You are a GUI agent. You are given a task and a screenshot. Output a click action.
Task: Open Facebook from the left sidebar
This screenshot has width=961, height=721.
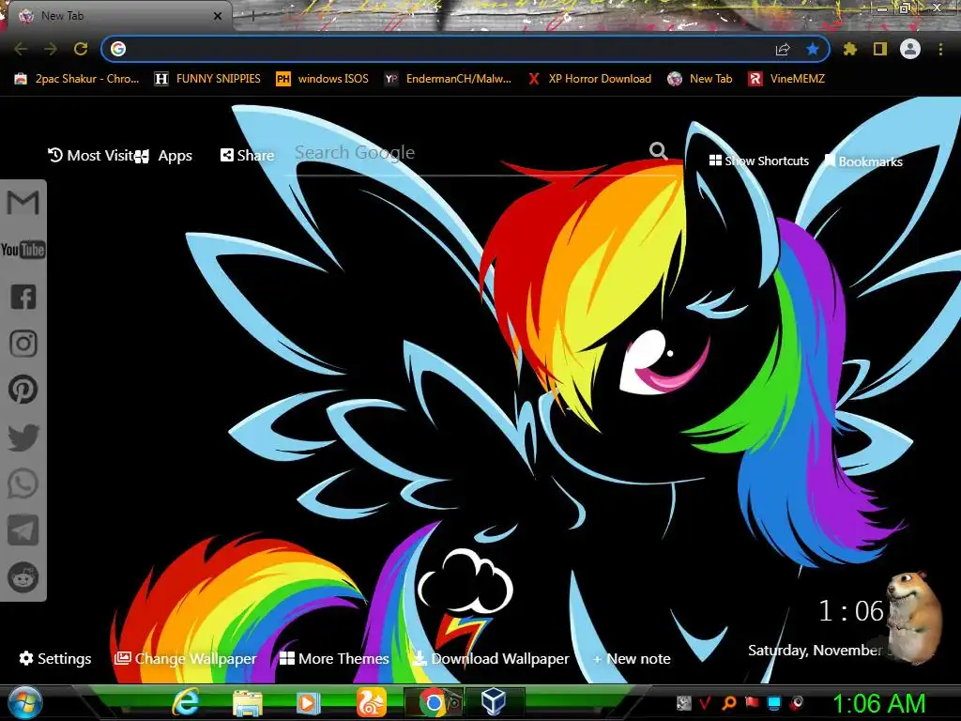(x=23, y=297)
